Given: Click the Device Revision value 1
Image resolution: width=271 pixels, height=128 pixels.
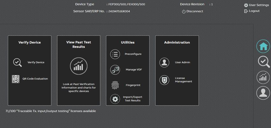Looking at the screenshot, I should [x=212, y=4].
